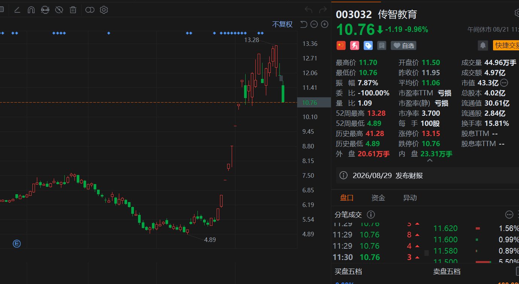
Task: Click the E event marker on chart
Action: coord(17,243)
